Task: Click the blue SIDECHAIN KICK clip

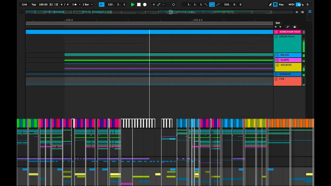Action: click(149, 32)
